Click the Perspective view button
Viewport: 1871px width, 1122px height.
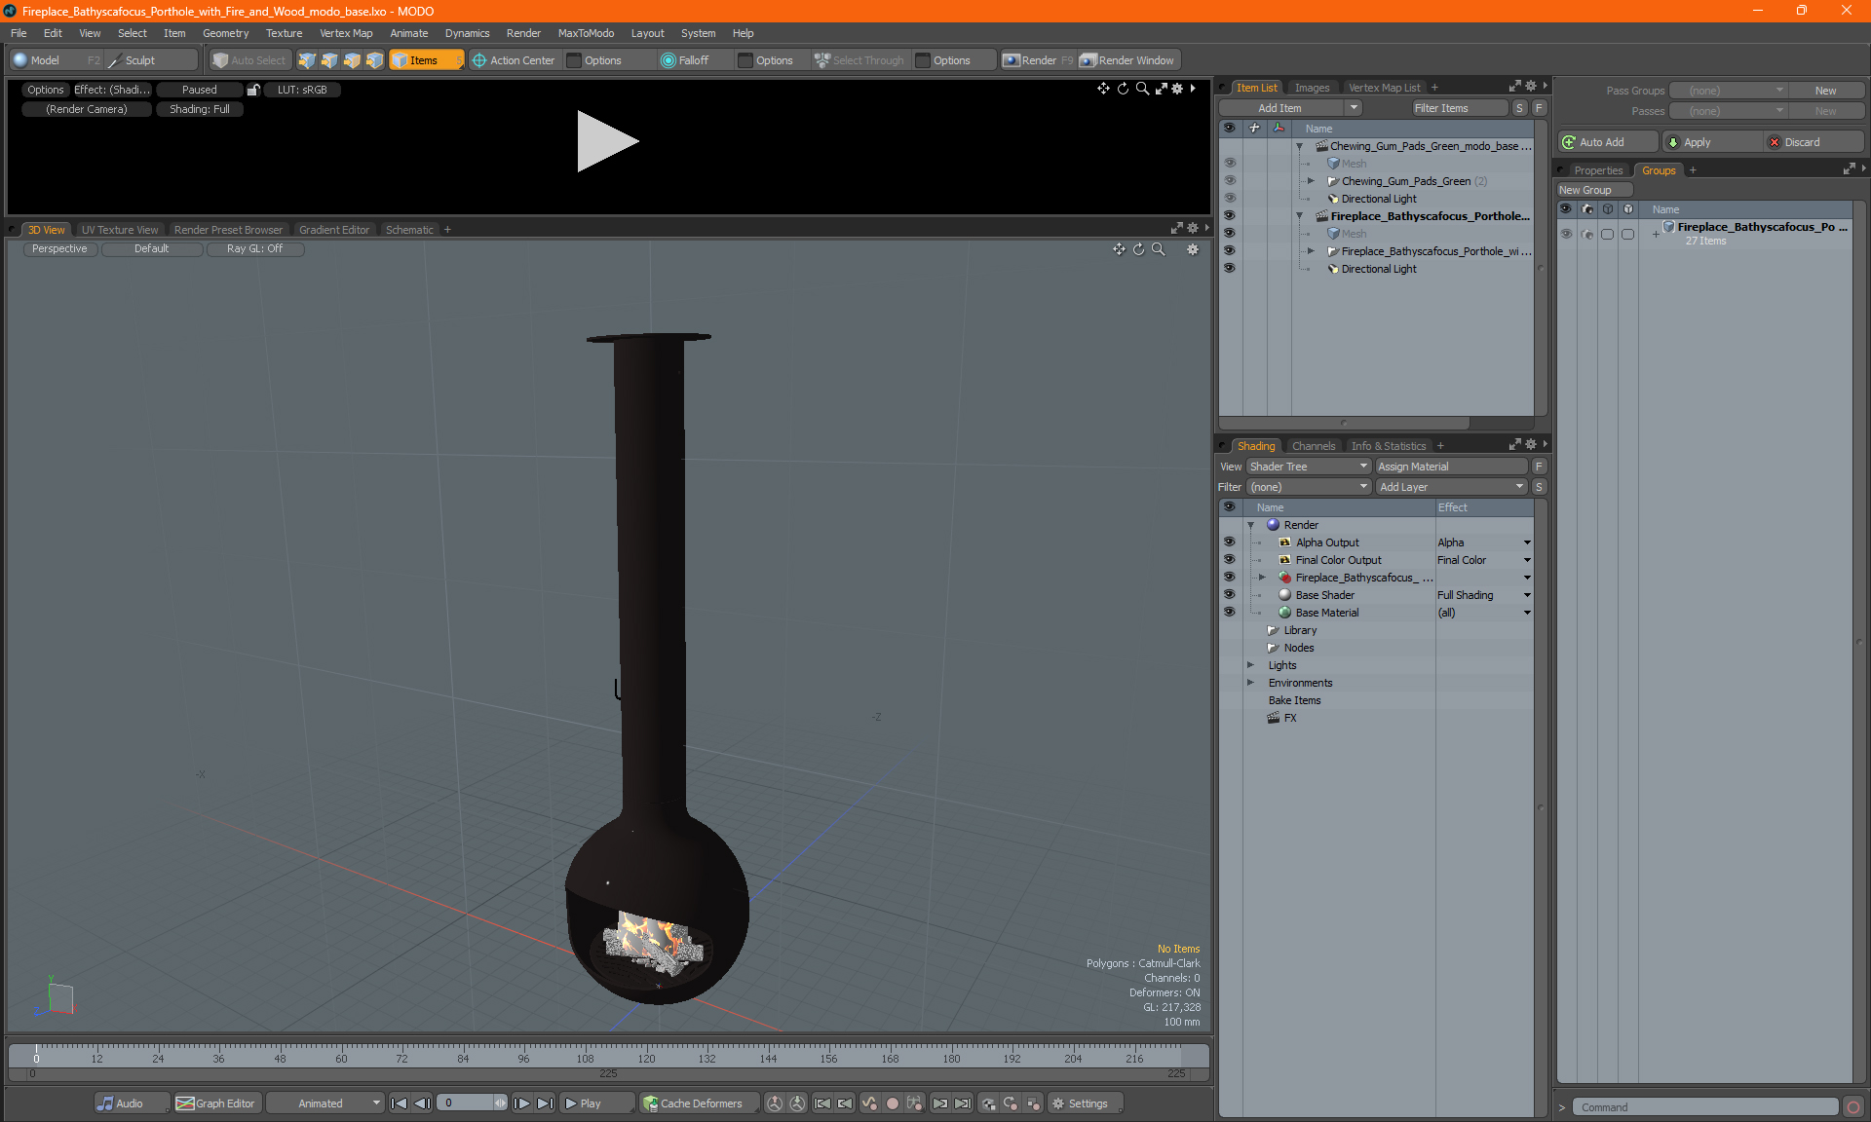tap(59, 249)
